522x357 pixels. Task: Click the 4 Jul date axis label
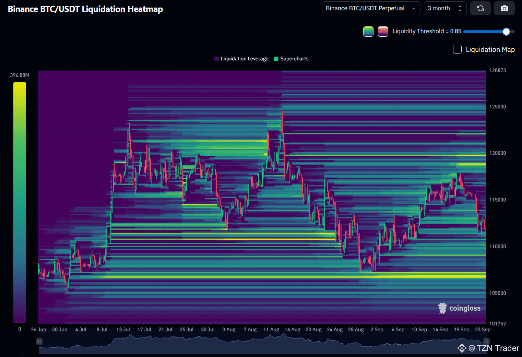(81, 330)
